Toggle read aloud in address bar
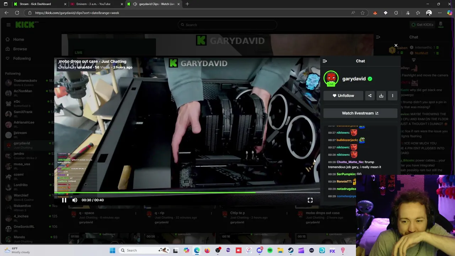The image size is (455, 256). (x=353, y=13)
